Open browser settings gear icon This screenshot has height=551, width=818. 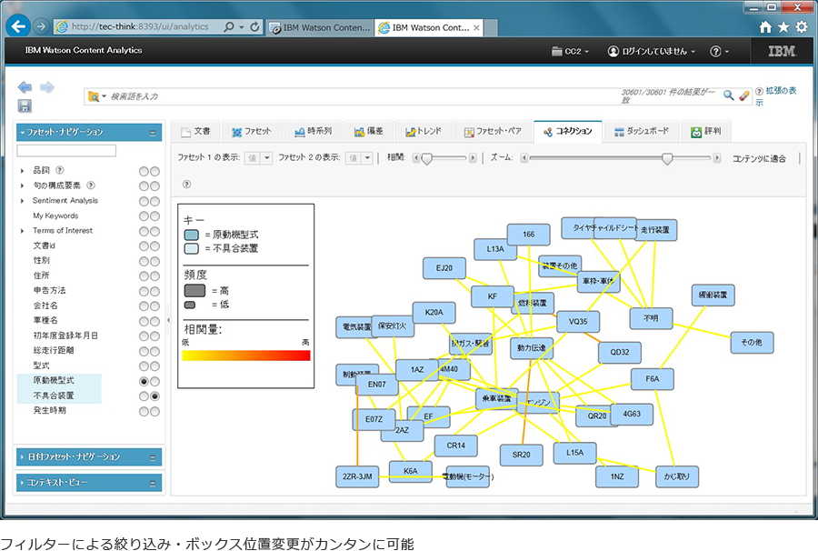coord(802,27)
